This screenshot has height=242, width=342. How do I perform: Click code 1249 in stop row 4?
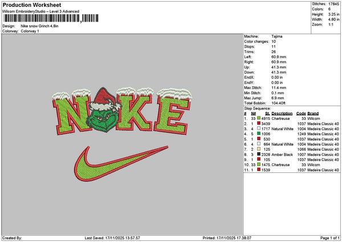click(302, 134)
